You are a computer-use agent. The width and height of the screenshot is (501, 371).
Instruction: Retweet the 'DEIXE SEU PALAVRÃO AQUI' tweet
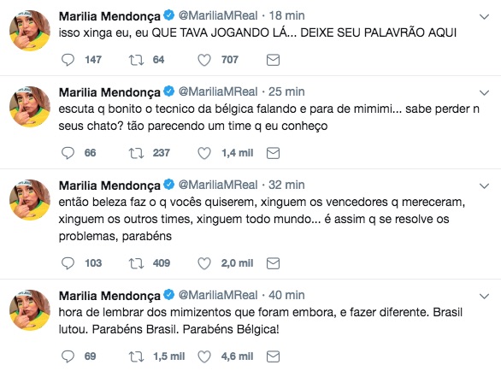[x=136, y=60]
